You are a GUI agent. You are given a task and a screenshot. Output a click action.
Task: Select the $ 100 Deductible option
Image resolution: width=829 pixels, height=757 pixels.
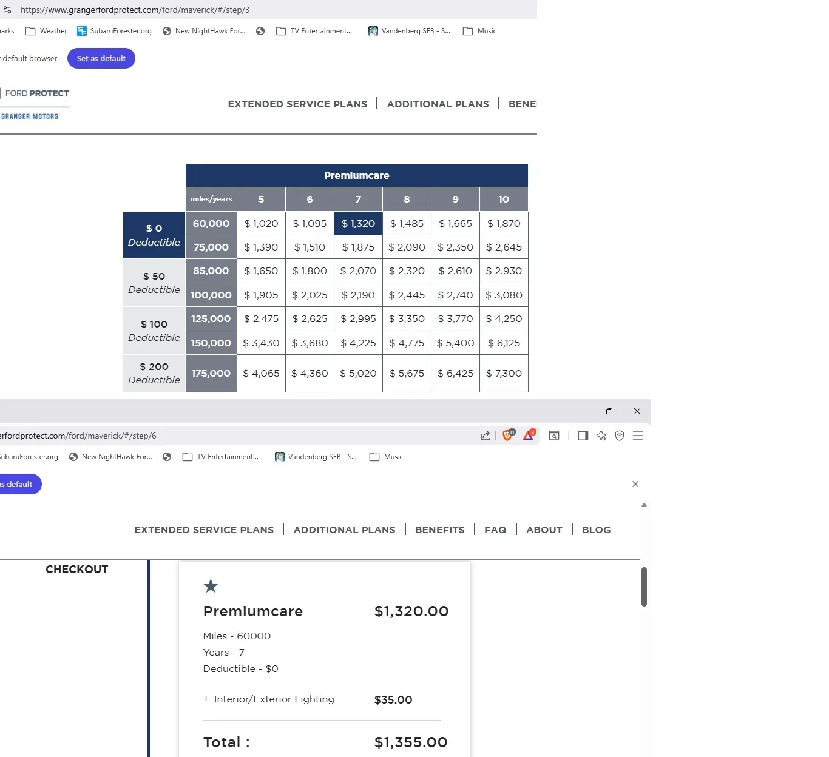pos(154,331)
